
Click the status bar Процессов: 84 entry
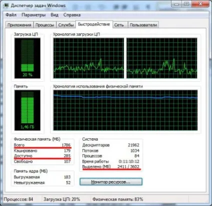point(18,199)
